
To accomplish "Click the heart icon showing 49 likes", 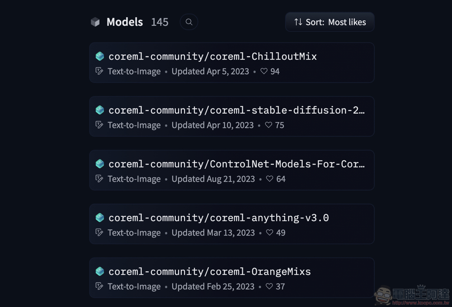I will 269,233.
